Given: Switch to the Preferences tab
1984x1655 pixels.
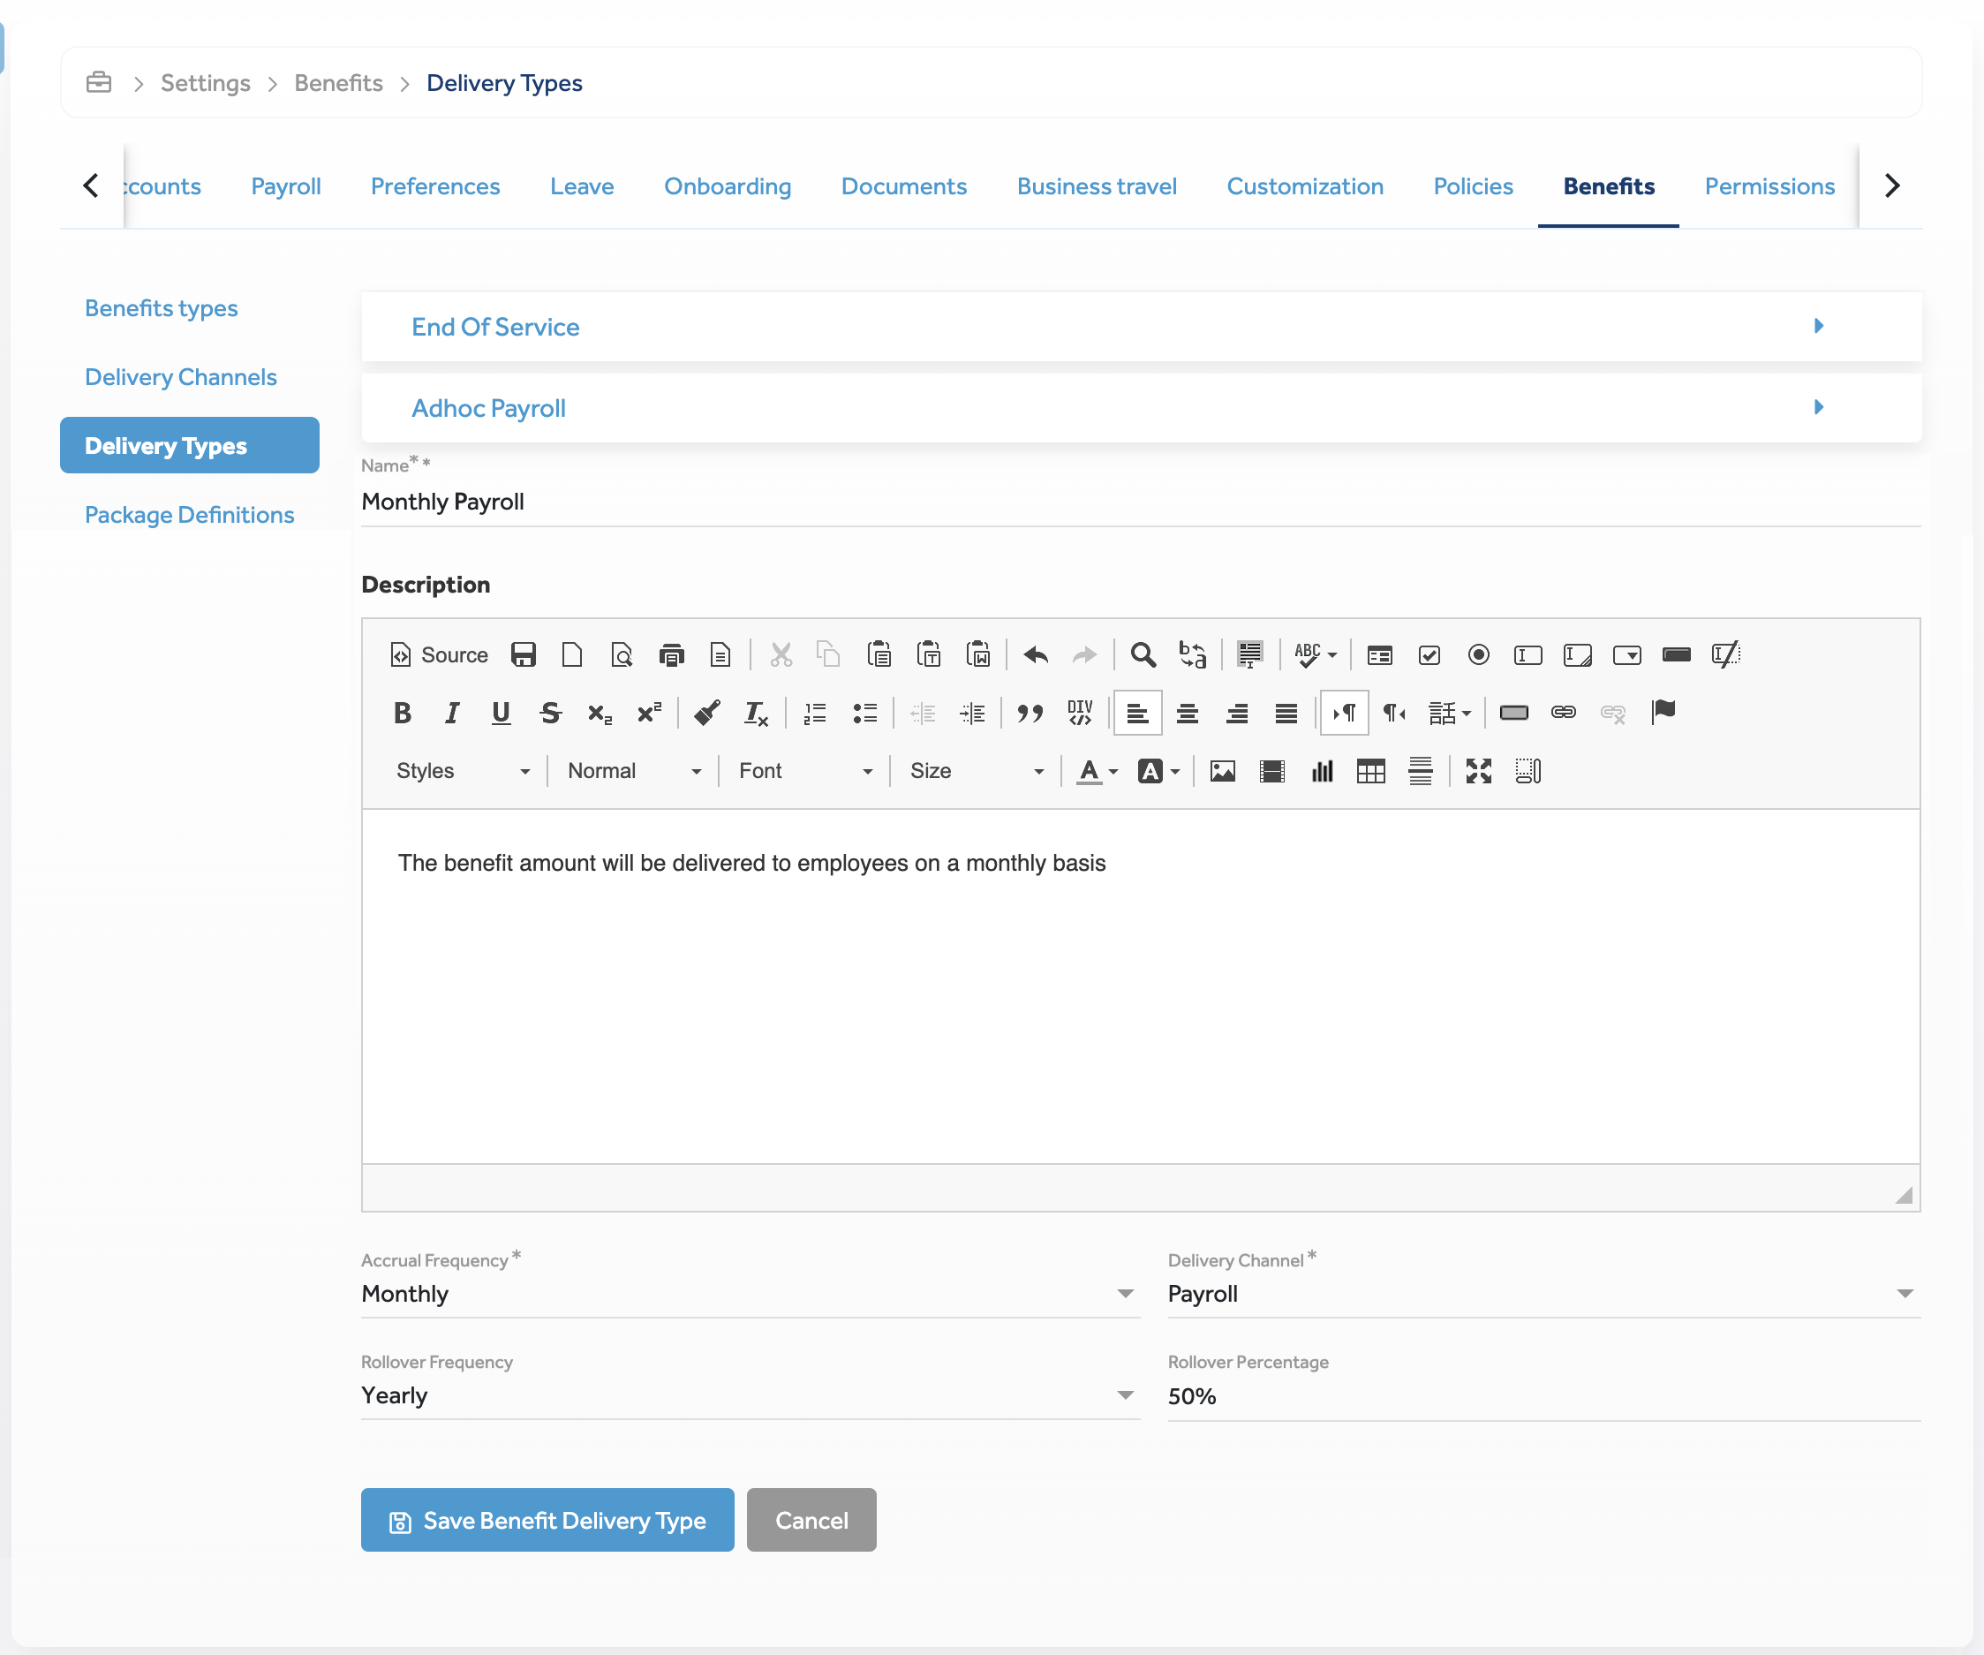Looking at the screenshot, I should click(x=434, y=186).
